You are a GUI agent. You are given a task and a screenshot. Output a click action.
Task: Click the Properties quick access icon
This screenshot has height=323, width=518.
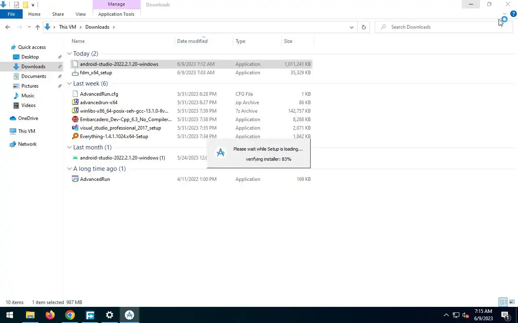pos(17,5)
